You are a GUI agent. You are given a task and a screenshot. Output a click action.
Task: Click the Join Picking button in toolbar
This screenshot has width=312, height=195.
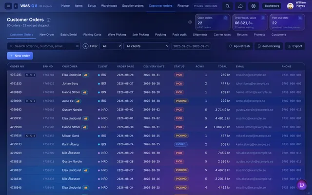click(269, 46)
